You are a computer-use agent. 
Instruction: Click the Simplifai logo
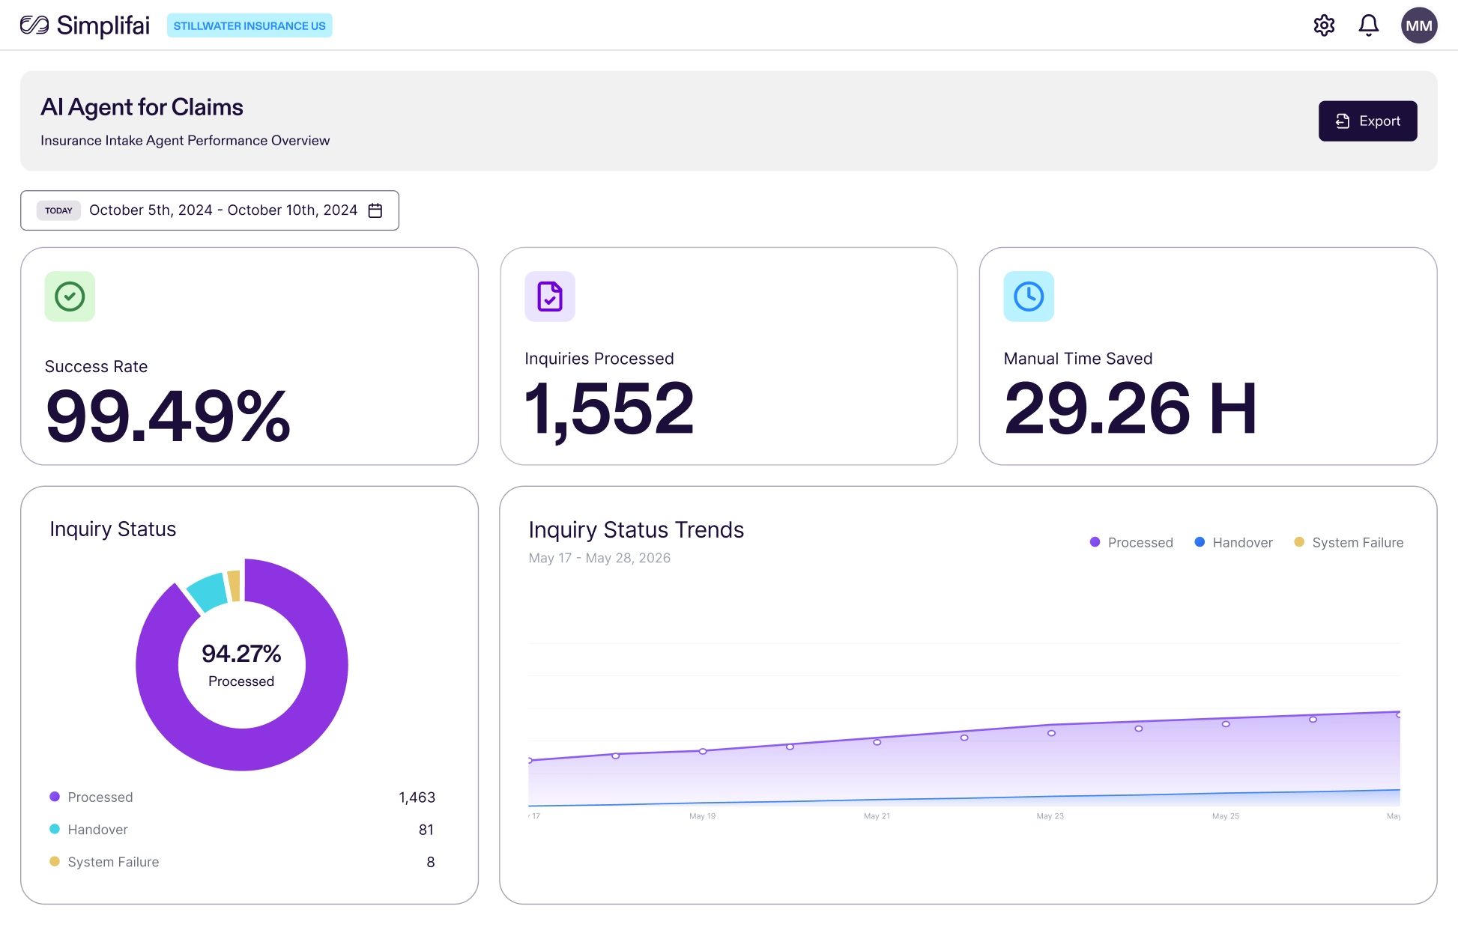pyautogui.click(x=85, y=25)
